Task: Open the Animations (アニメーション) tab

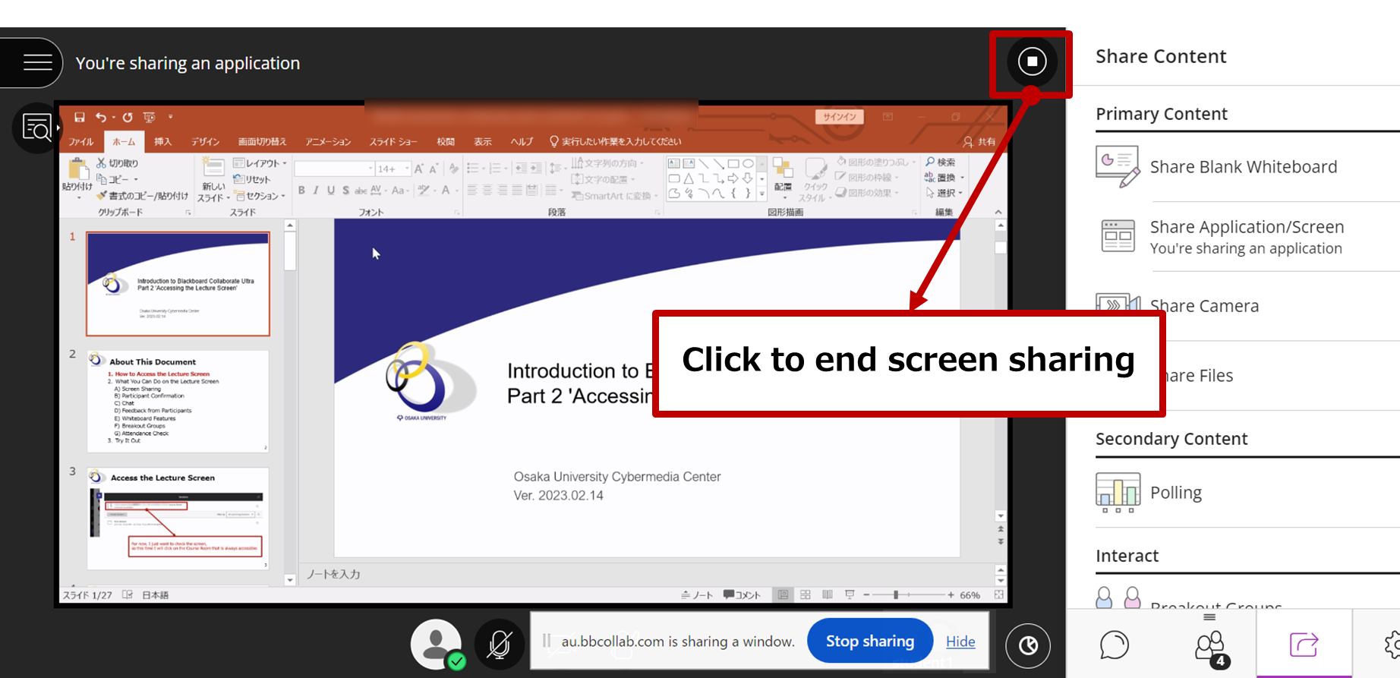Action: pos(328,141)
